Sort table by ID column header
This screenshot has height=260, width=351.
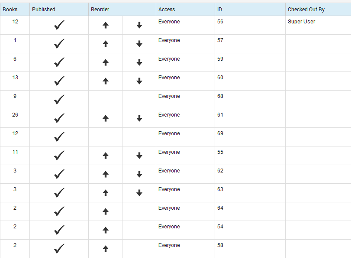coord(219,10)
